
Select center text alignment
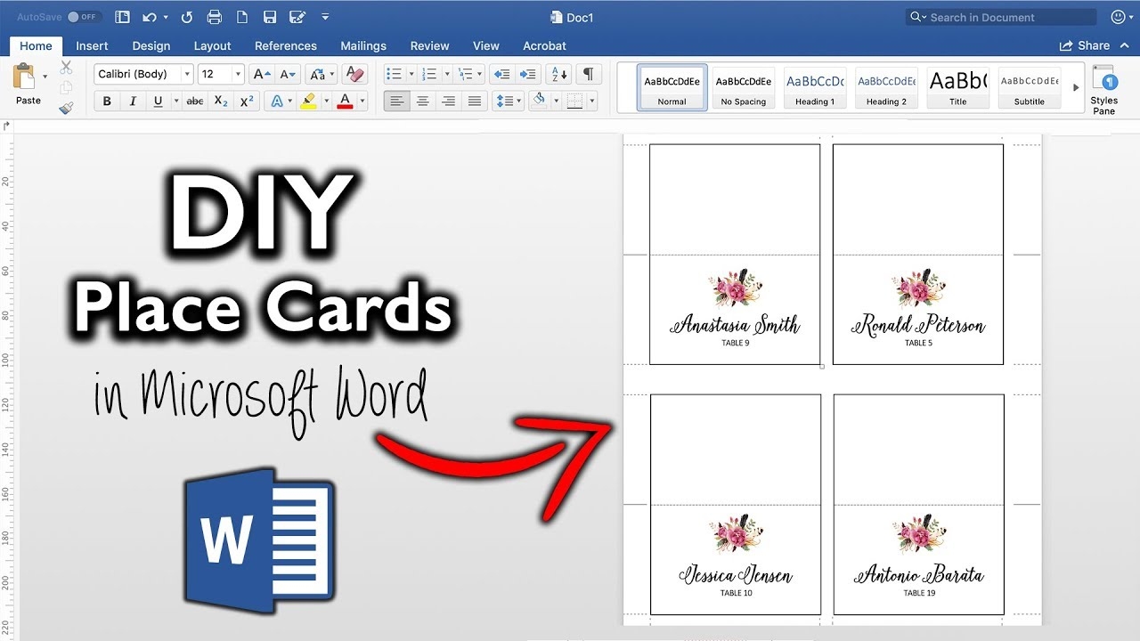click(422, 101)
